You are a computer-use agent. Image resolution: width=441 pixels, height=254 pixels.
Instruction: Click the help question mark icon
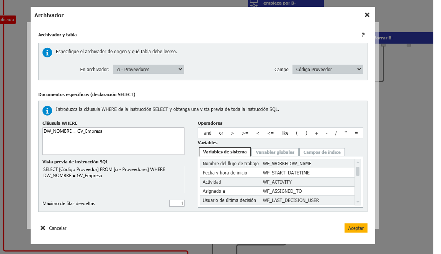pos(363,35)
